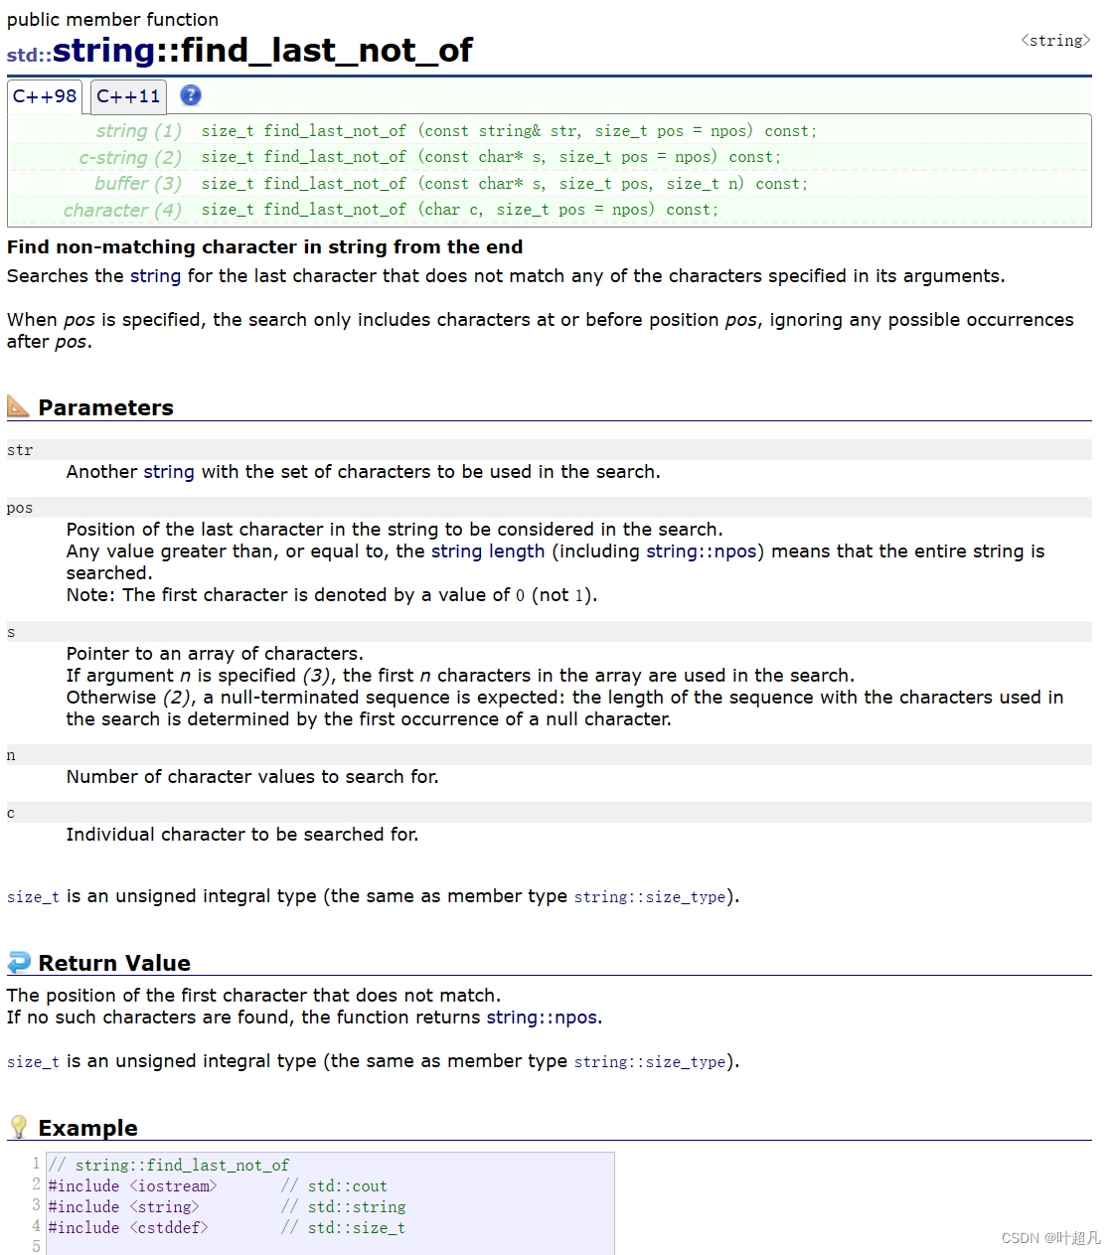Click the blue question mark help icon
The image size is (1116, 1255).
191,95
